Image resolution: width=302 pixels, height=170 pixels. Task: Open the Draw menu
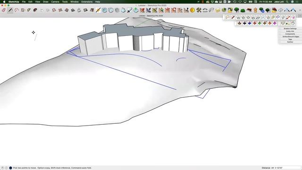click(x=46, y=2)
